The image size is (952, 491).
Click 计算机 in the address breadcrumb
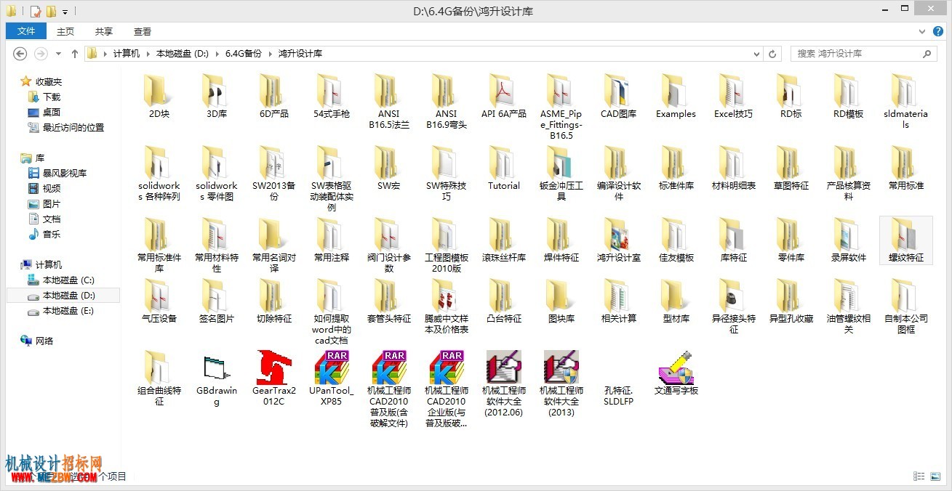(126, 54)
